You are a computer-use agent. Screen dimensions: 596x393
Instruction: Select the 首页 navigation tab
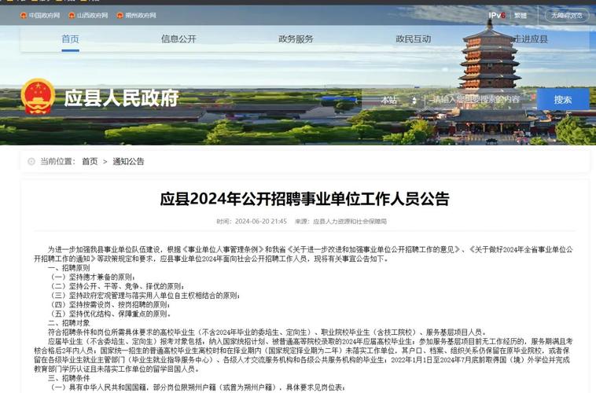70,39
